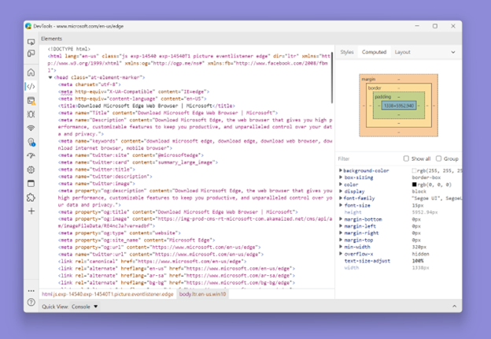Switch to the Styles tab
The height and width of the screenshot is (339, 491).
347,52
